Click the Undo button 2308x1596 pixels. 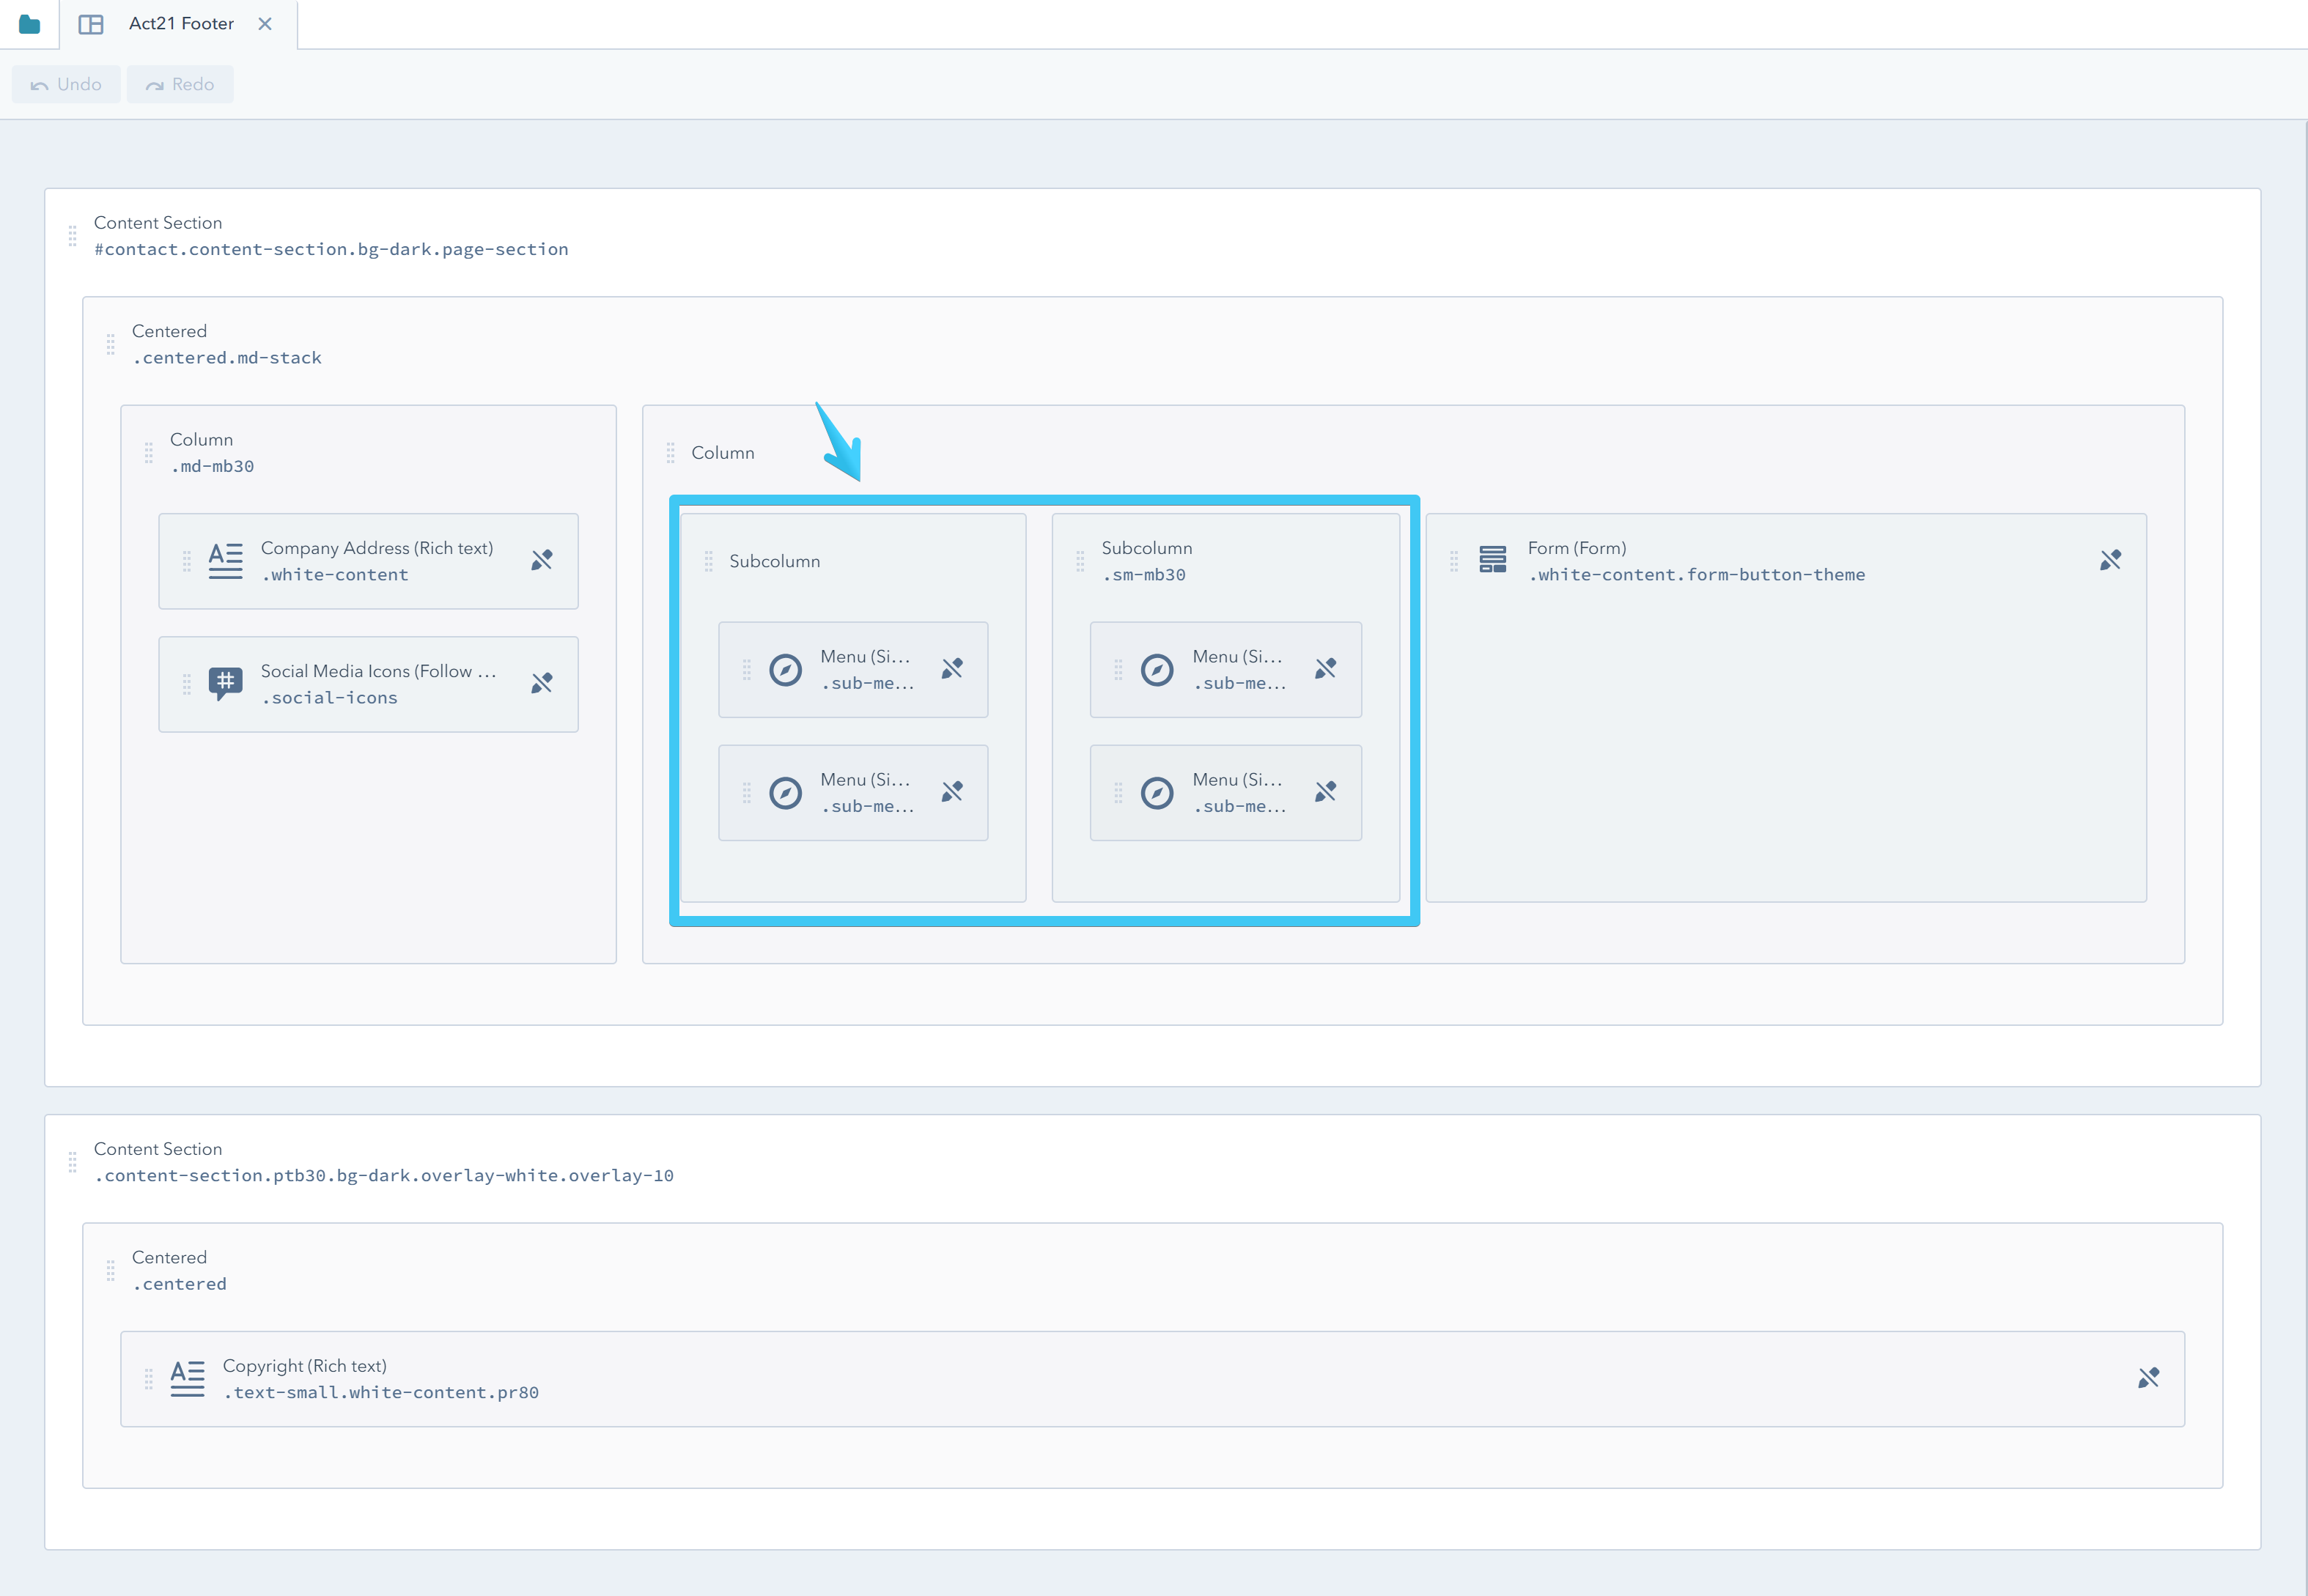coord(66,84)
